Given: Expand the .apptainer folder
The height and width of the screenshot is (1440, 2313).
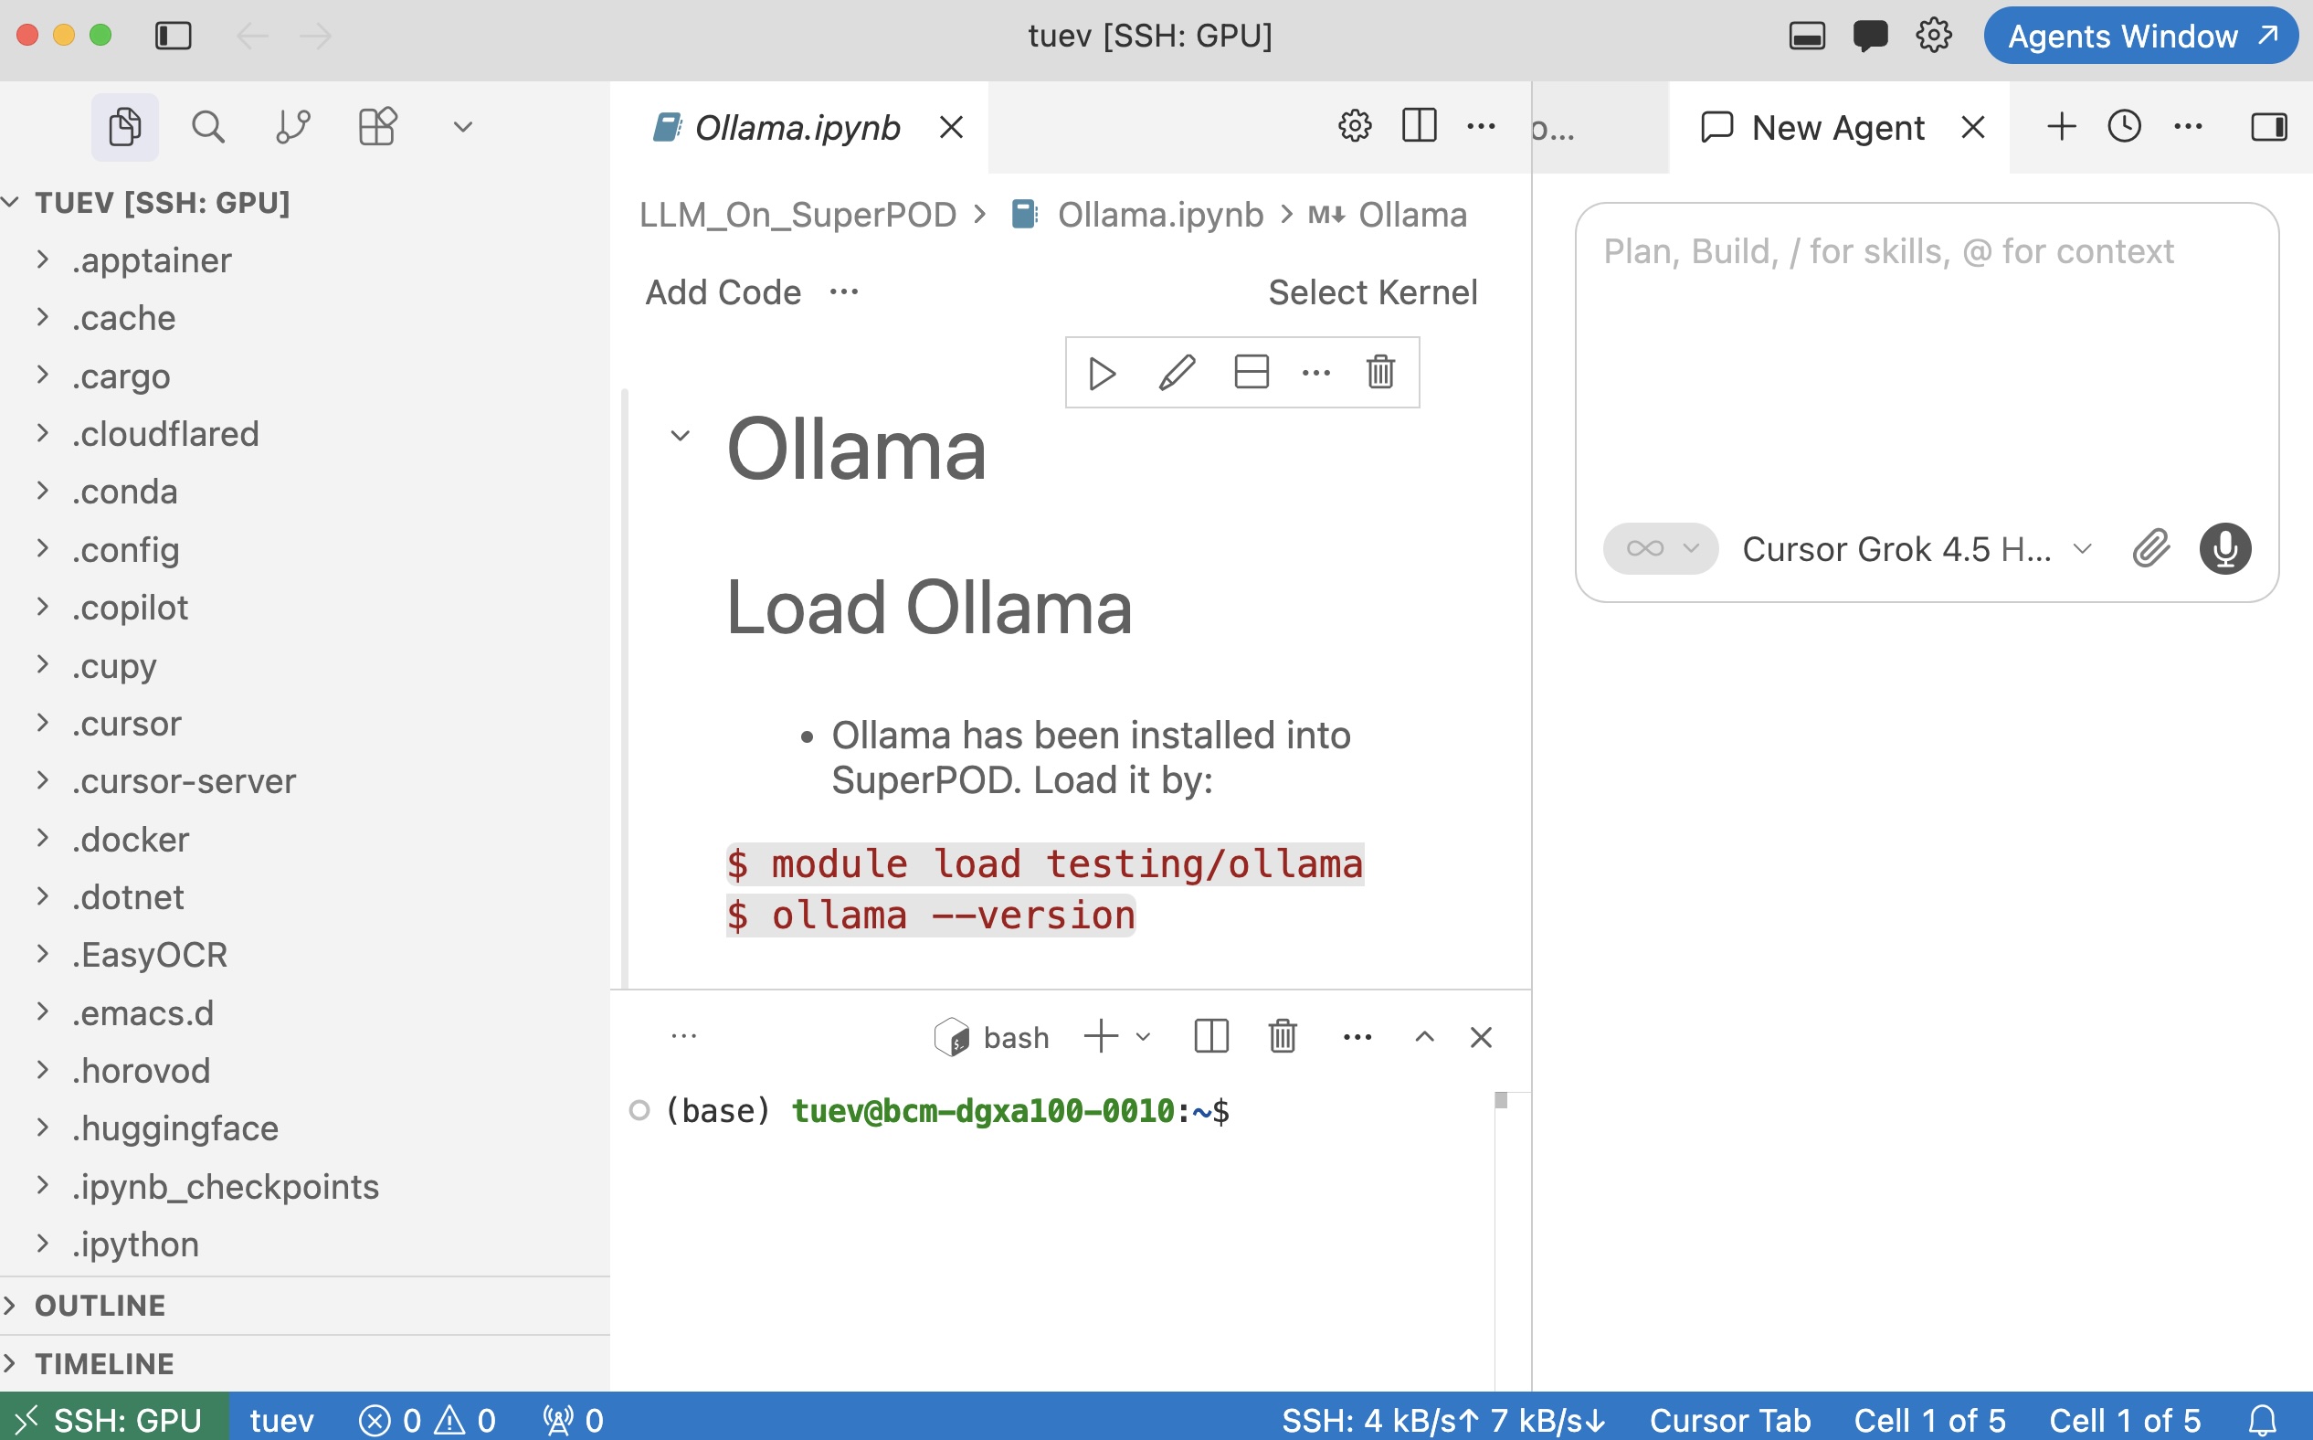Looking at the screenshot, I should (x=305, y=261).
